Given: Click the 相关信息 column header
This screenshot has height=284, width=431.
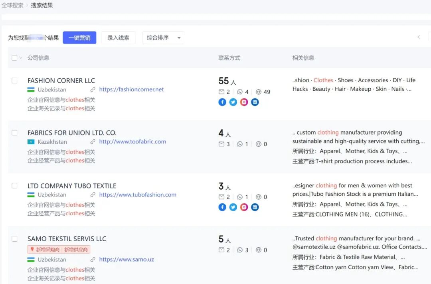Looking at the screenshot, I should [x=303, y=58].
